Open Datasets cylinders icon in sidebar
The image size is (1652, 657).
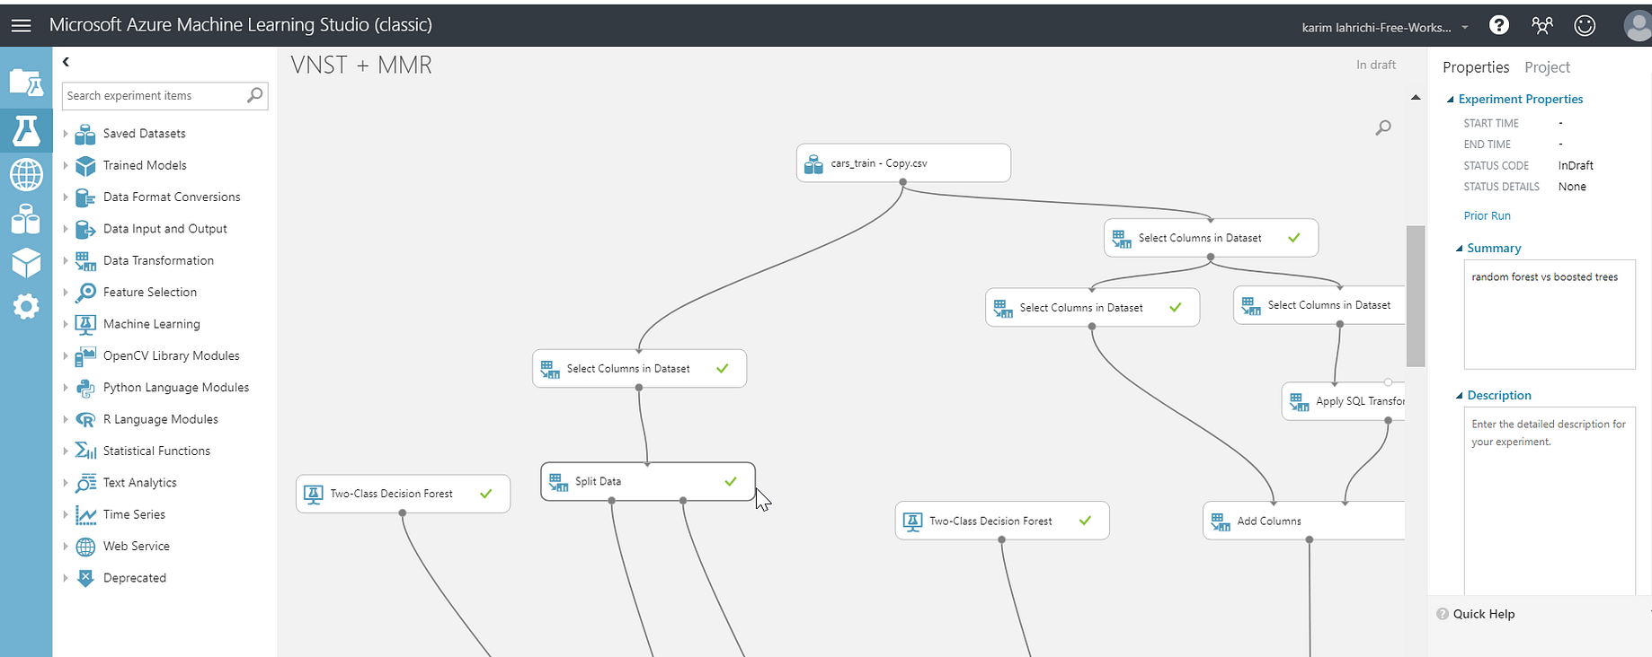coord(26,219)
